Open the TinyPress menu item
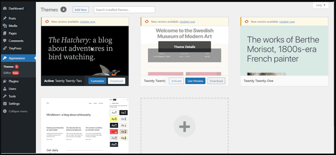 tap(18, 48)
